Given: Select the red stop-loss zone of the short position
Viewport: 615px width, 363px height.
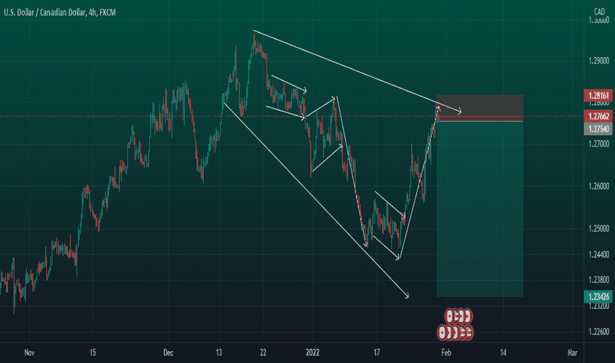Looking at the screenshot, I should 480,108.
